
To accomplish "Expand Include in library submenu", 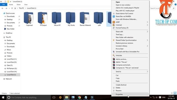I will [x=130, y=46].
